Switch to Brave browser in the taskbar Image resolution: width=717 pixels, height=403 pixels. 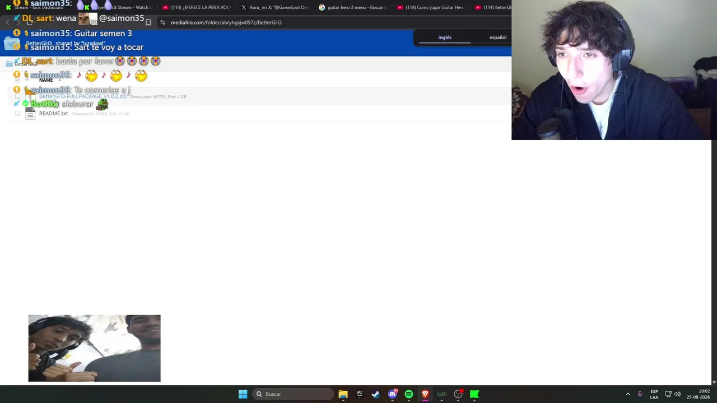point(425,394)
